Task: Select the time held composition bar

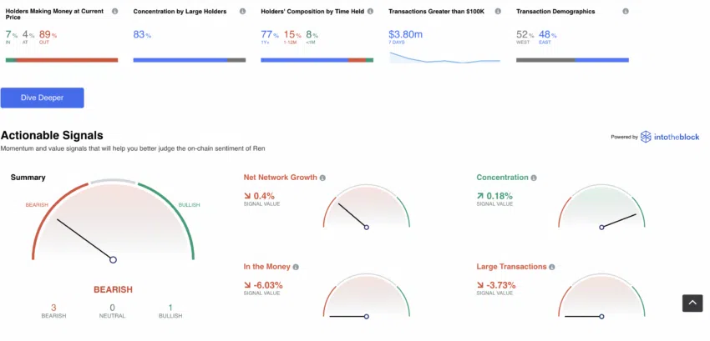Action: (317, 60)
